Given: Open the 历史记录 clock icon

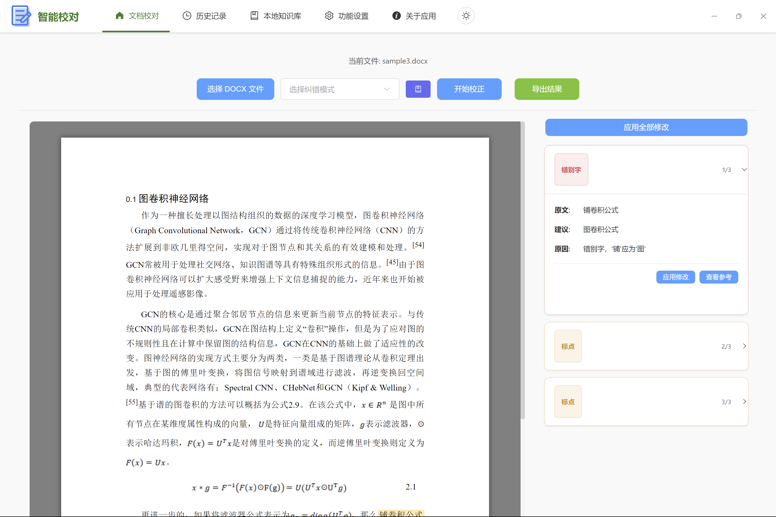Looking at the screenshot, I should pos(187,16).
